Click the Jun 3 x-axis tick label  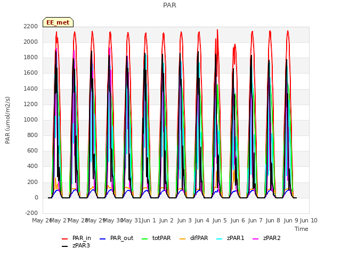coord(184,220)
